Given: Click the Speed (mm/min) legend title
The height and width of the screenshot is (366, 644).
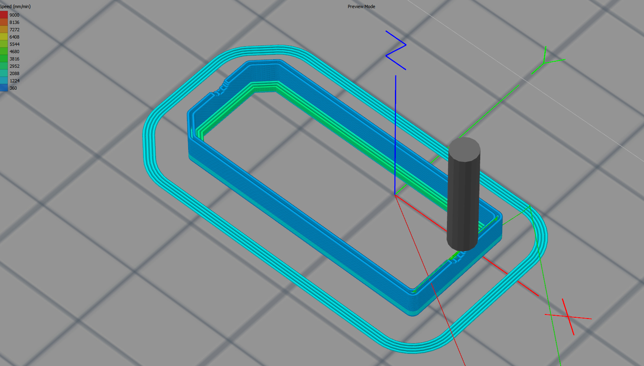Looking at the screenshot, I should tap(15, 6).
